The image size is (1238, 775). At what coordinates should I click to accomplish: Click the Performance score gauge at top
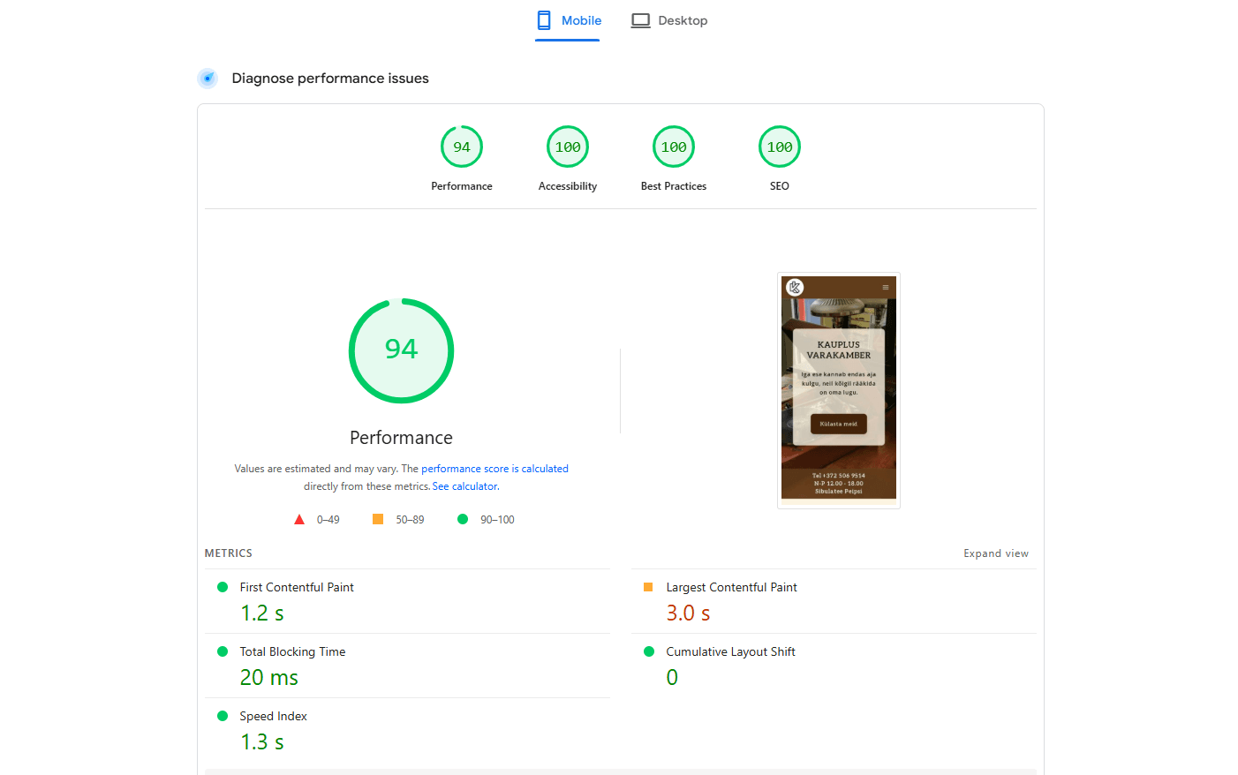pyautogui.click(x=461, y=147)
